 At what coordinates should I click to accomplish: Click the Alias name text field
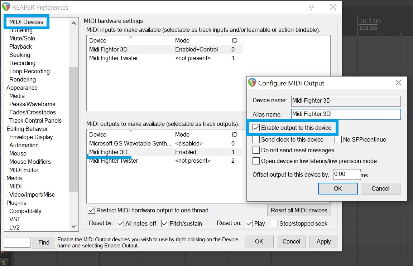pos(346,114)
